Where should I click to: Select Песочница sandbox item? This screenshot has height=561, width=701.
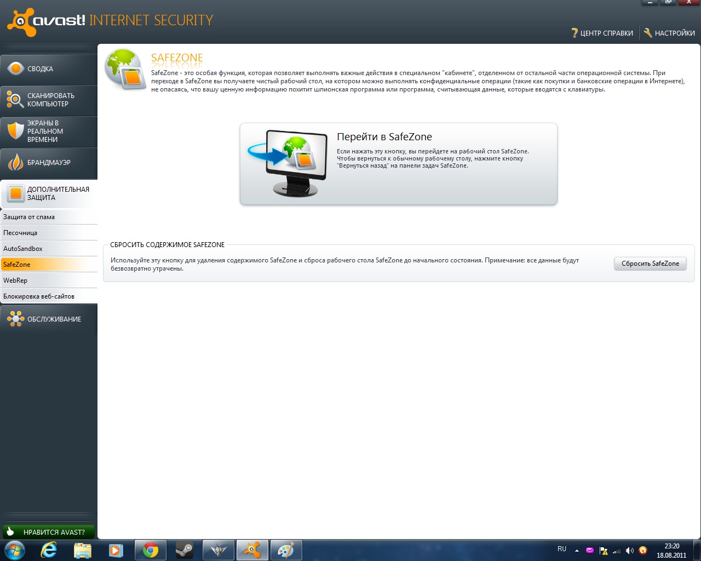click(x=49, y=233)
